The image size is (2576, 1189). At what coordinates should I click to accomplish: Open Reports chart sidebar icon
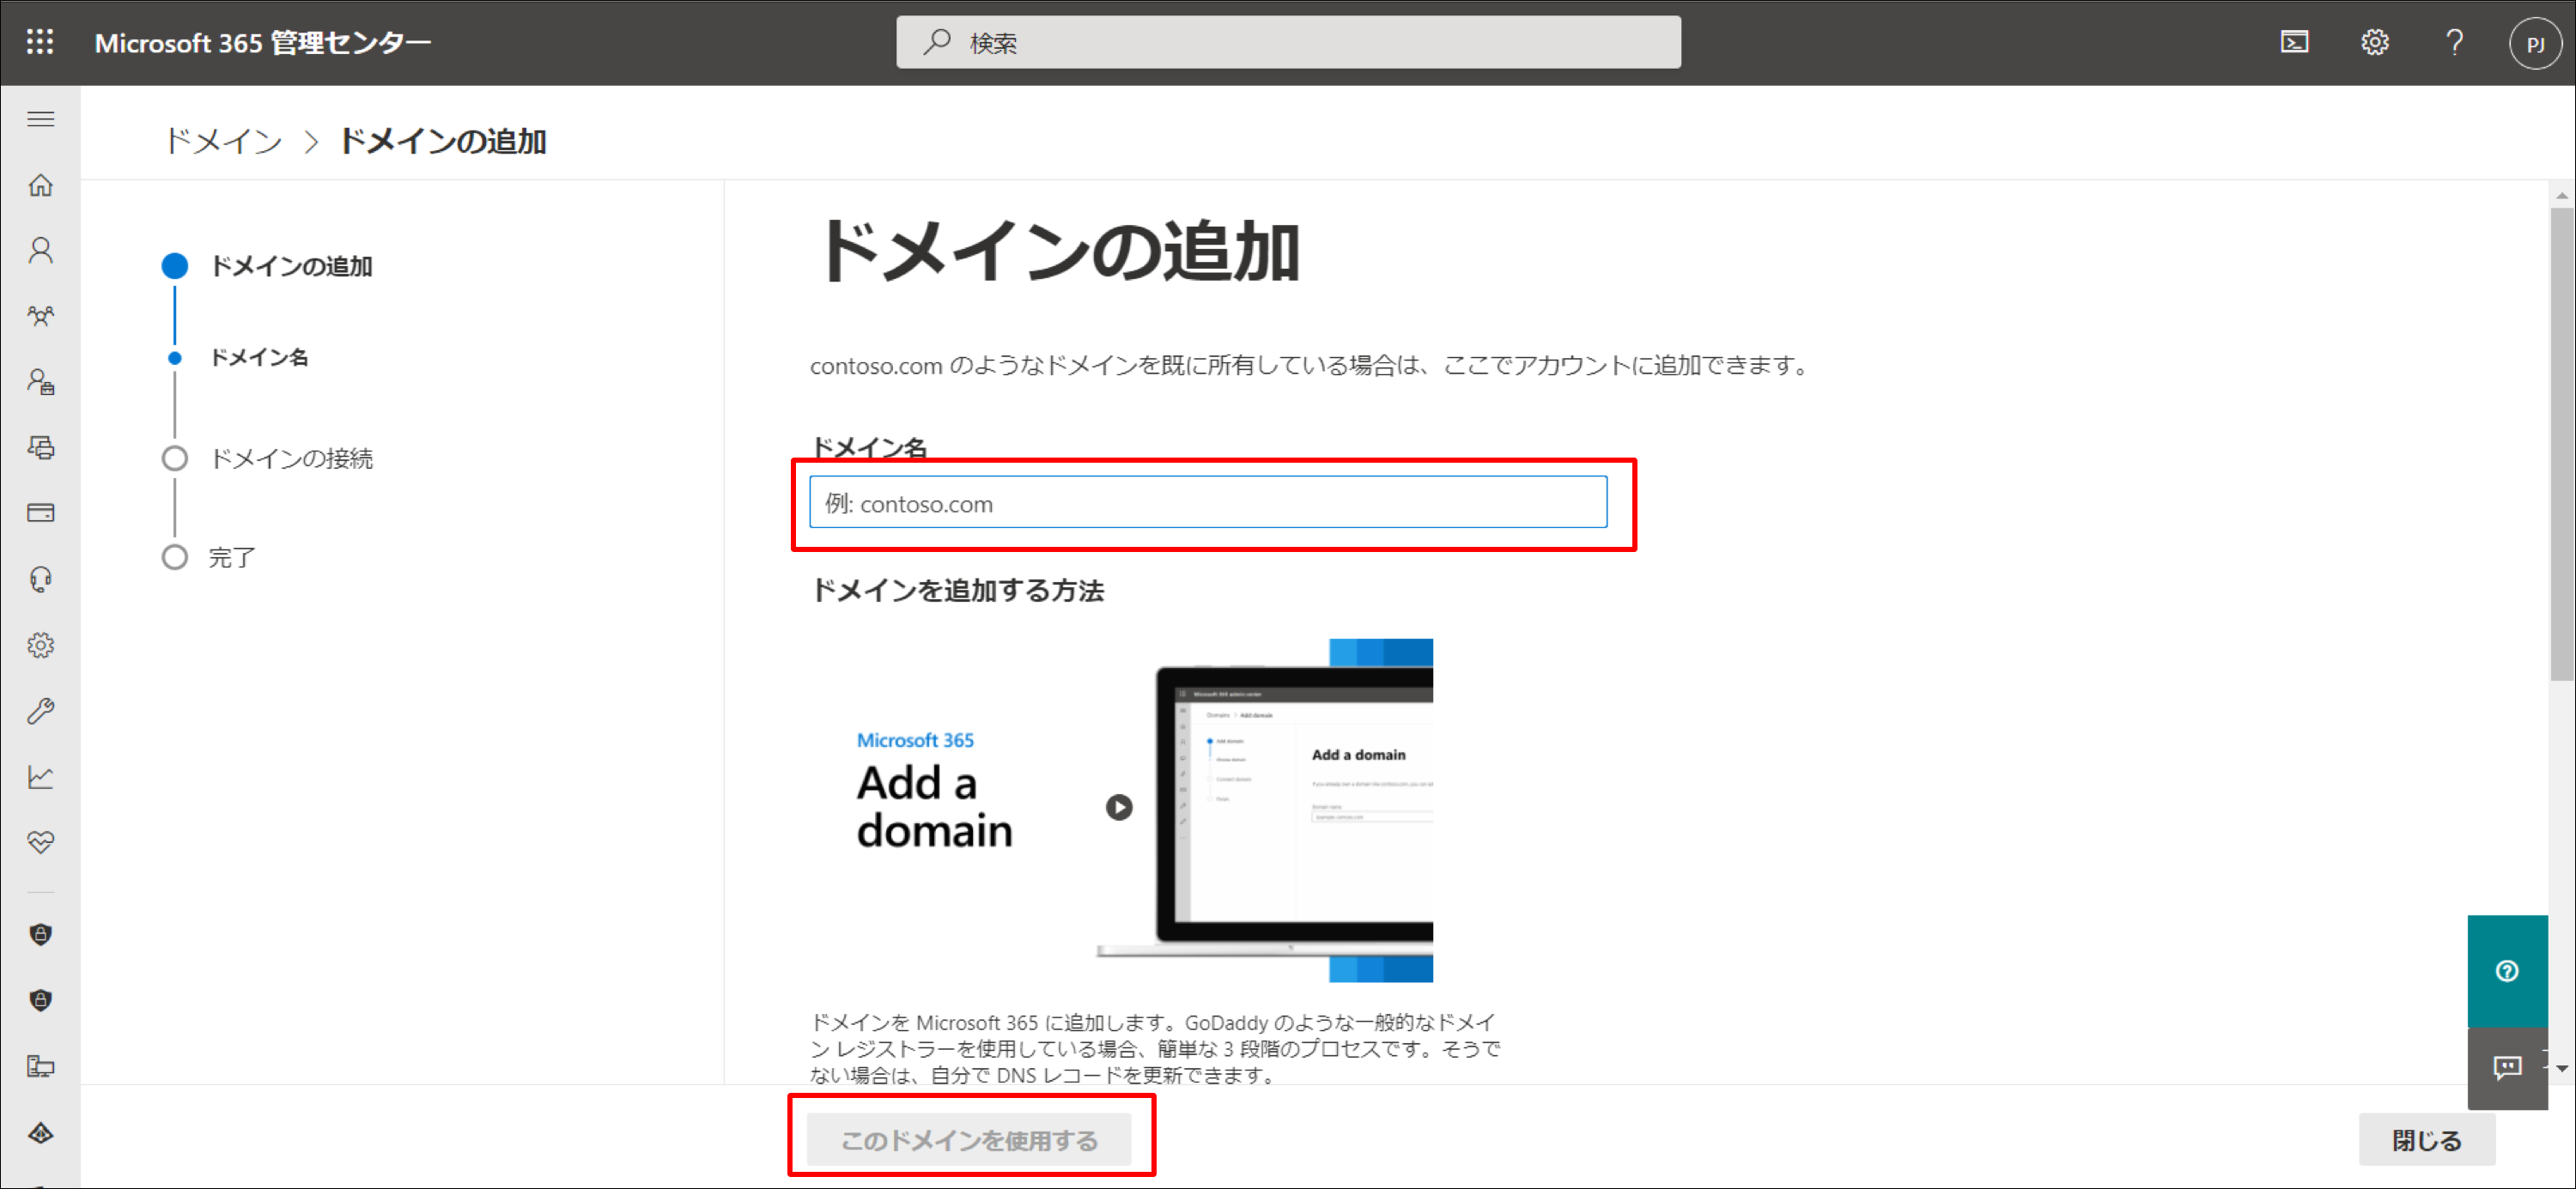[x=41, y=777]
